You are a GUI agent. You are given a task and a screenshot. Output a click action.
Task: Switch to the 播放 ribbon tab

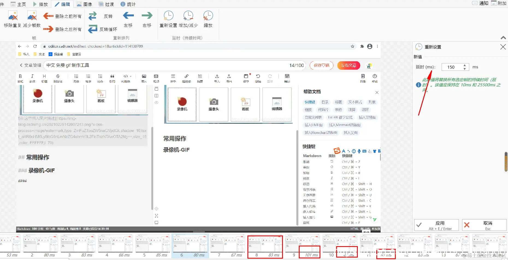(41, 4)
